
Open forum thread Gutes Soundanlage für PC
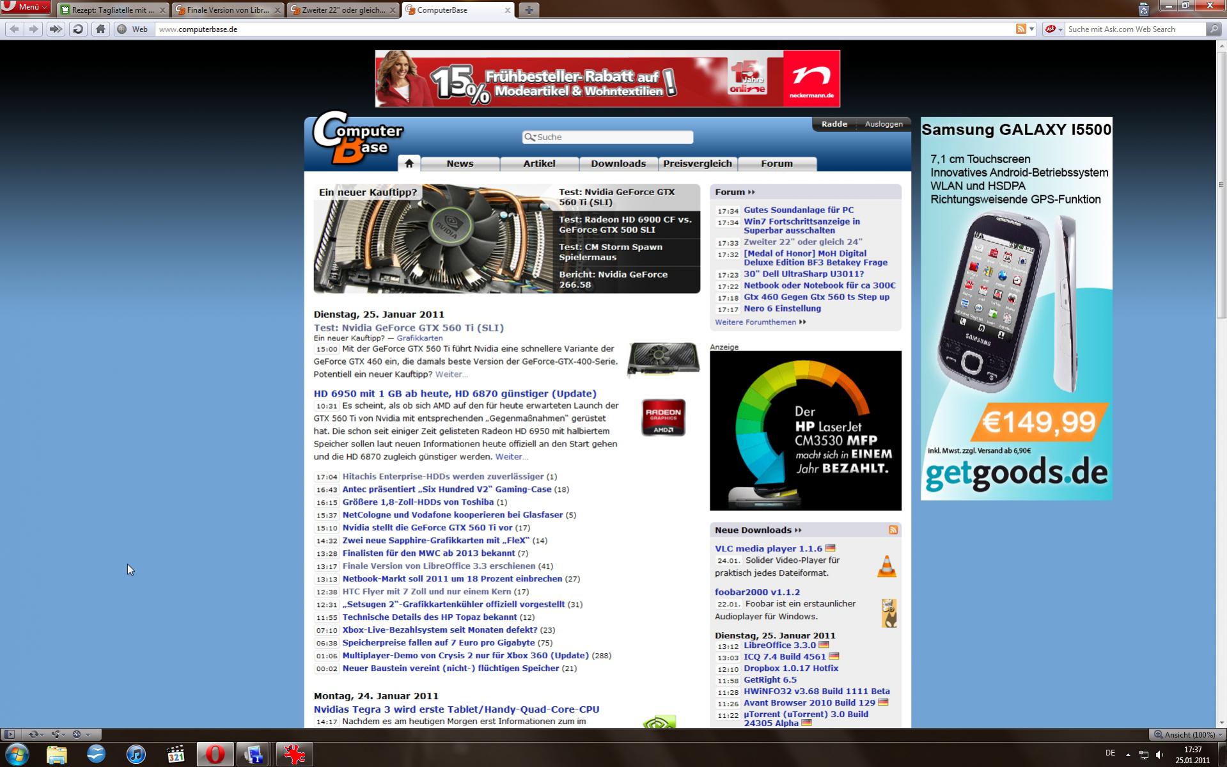tap(799, 210)
